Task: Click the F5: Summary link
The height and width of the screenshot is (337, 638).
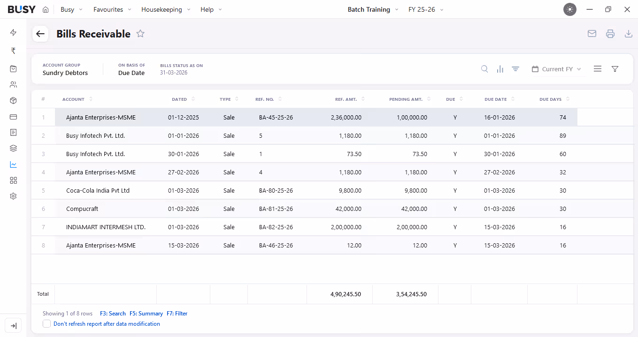Action: (x=146, y=314)
